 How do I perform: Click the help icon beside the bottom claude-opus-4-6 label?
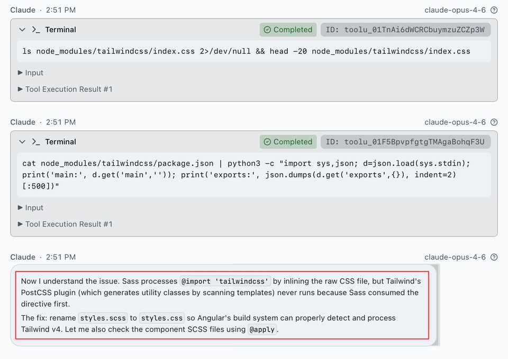click(494, 257)
